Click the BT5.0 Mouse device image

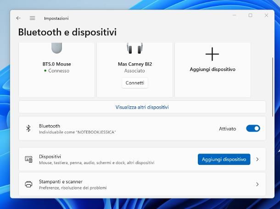(x=57, y=48)
